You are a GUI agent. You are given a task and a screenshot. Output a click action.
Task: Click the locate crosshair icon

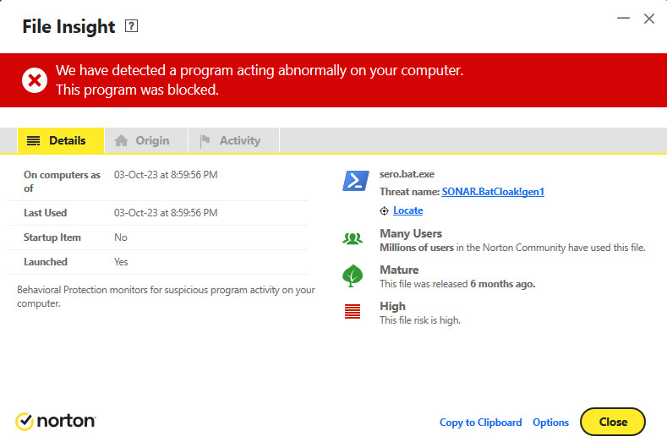pos(385,210)
